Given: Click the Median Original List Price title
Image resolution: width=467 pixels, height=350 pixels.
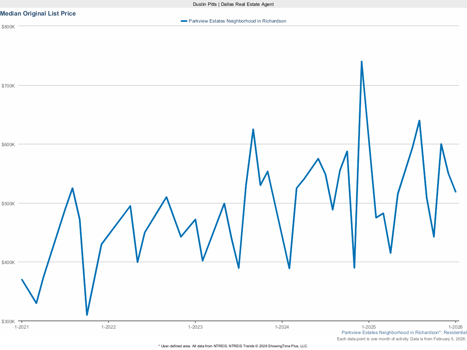Looking at the screenshot, I should (x=38, y=14).
